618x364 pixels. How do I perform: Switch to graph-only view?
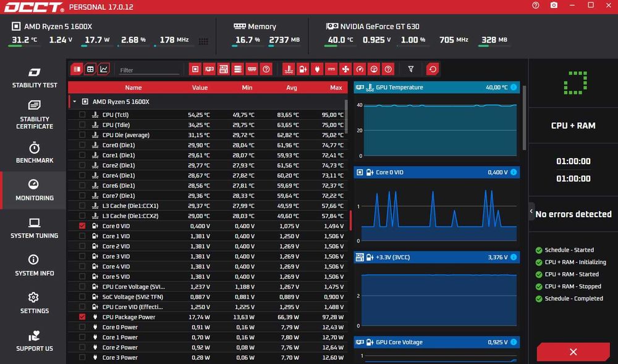[x=104, y=69]
